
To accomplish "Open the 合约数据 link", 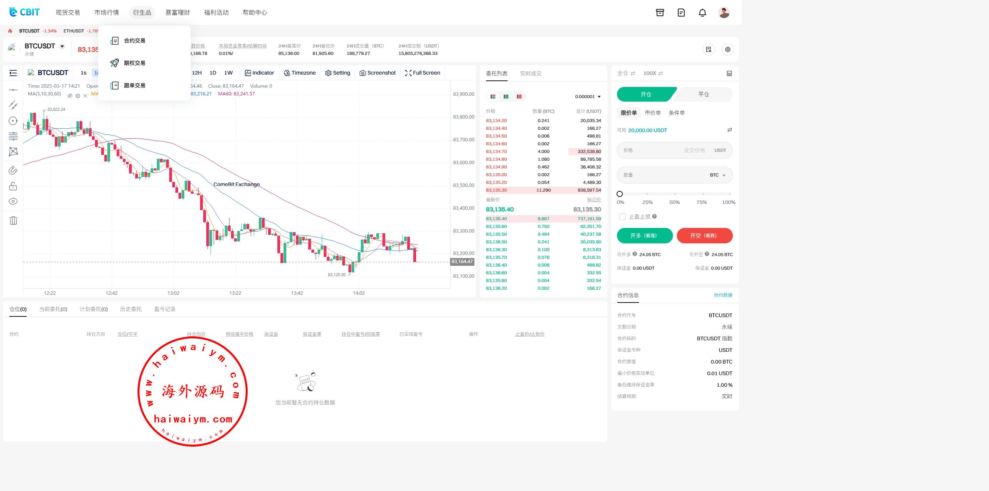I will (723, 295).
